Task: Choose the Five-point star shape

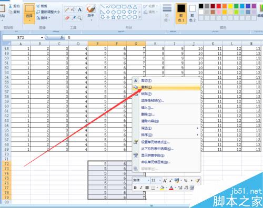Action: [114, 17]
